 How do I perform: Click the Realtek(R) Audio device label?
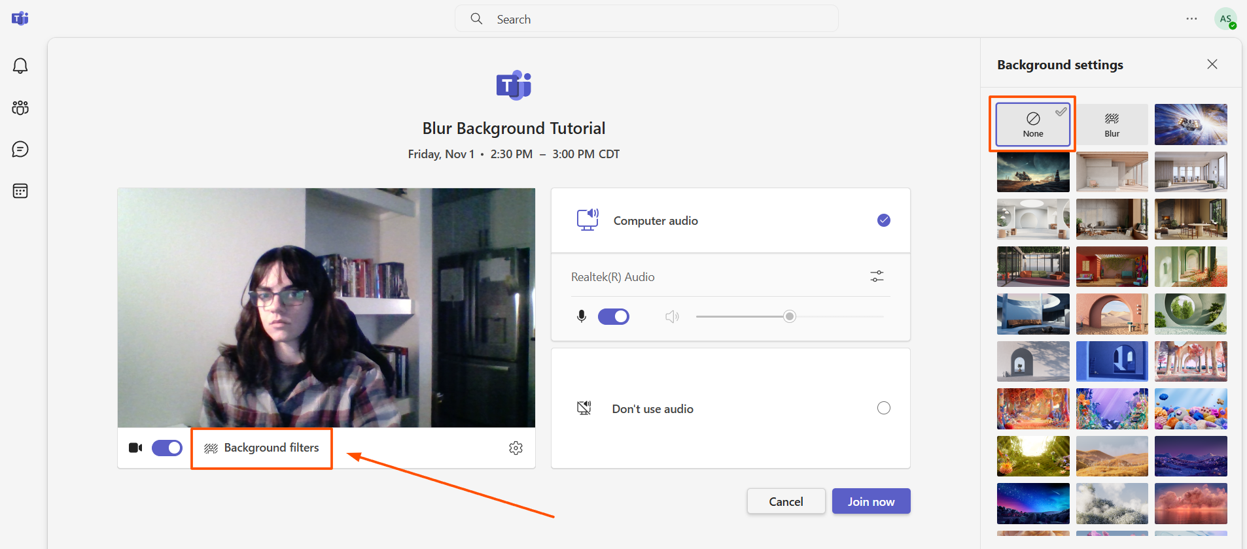tap(612, 277)
